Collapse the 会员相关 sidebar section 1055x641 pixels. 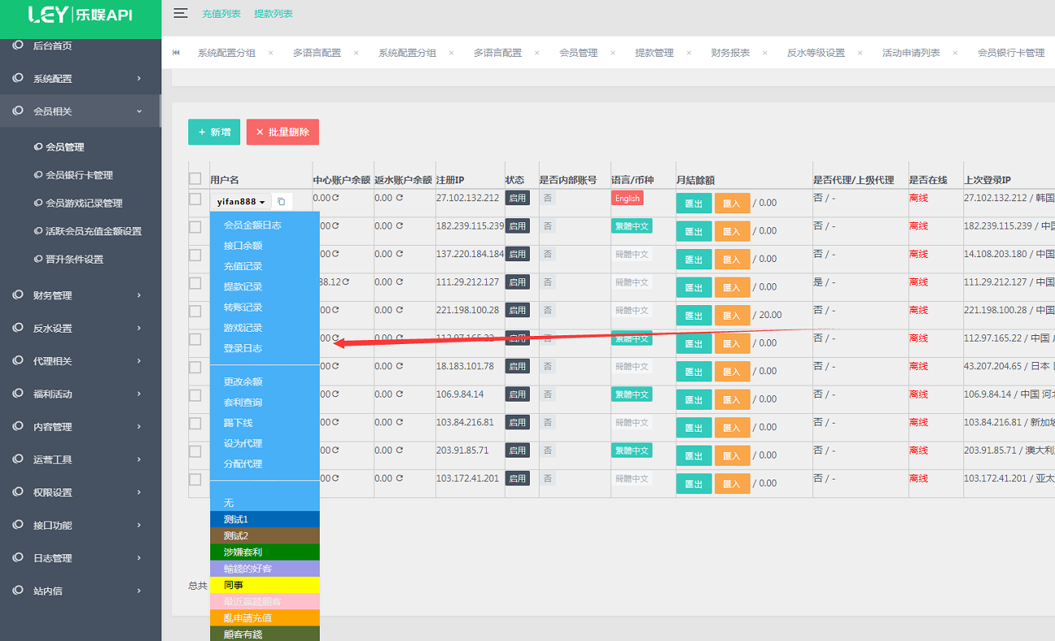pos(80,111)
